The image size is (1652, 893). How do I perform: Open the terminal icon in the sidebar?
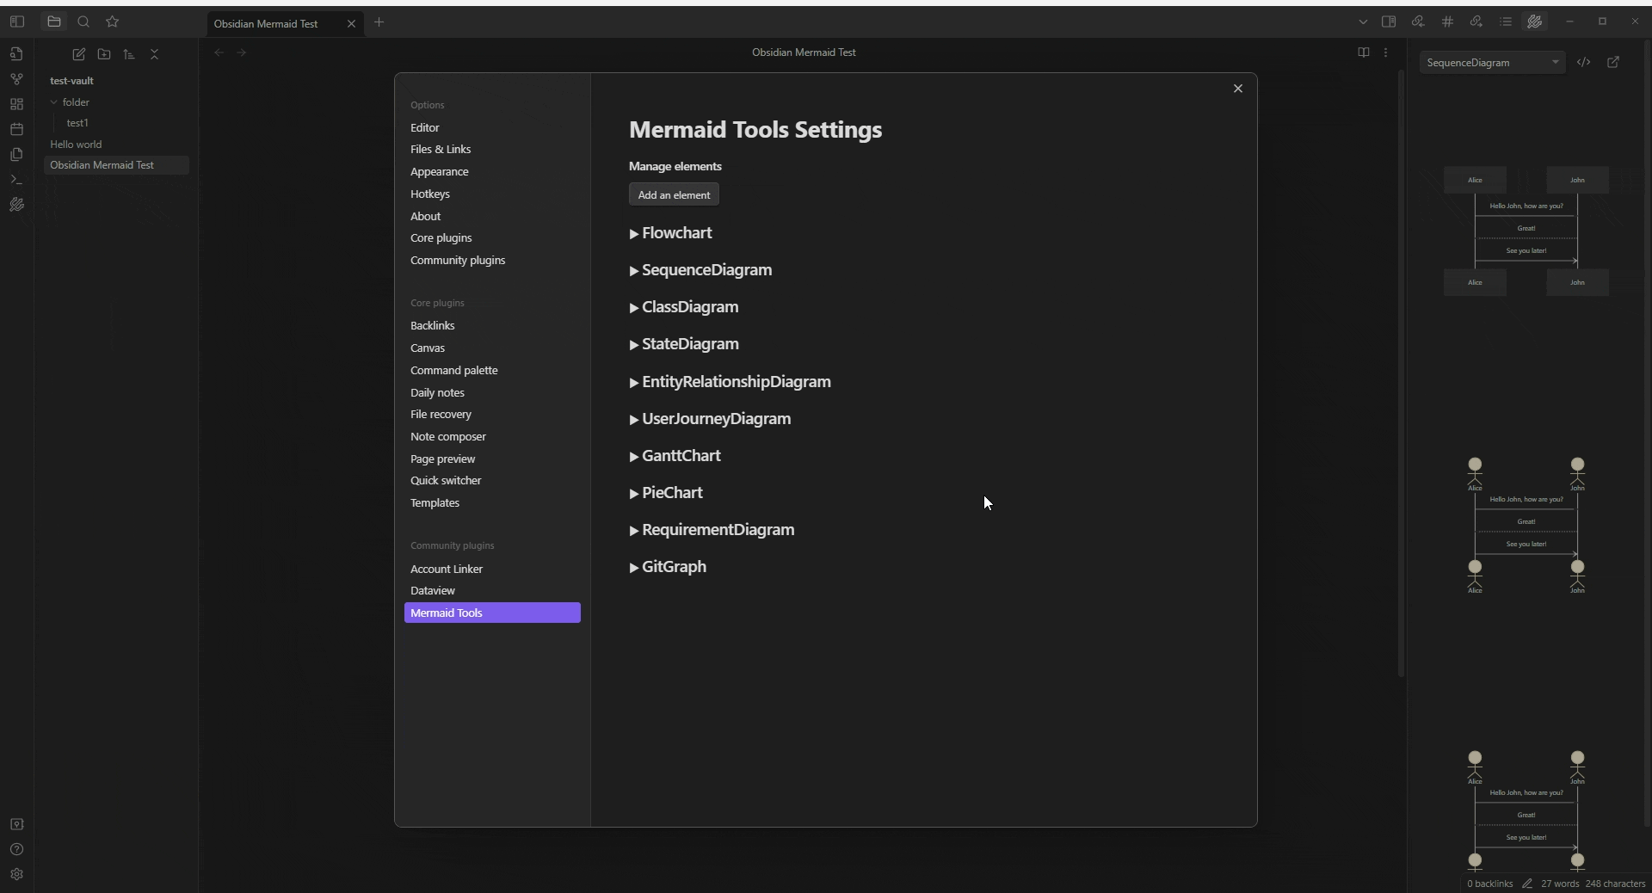click(16, 179)
